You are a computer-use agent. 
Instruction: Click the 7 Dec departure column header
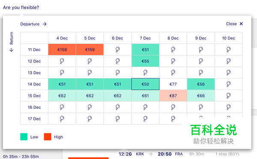[x=145, y=38]
